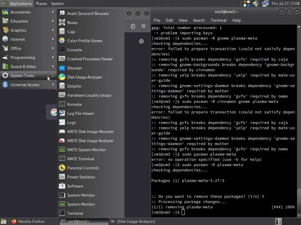Open Logs app icon

(62, 122)
